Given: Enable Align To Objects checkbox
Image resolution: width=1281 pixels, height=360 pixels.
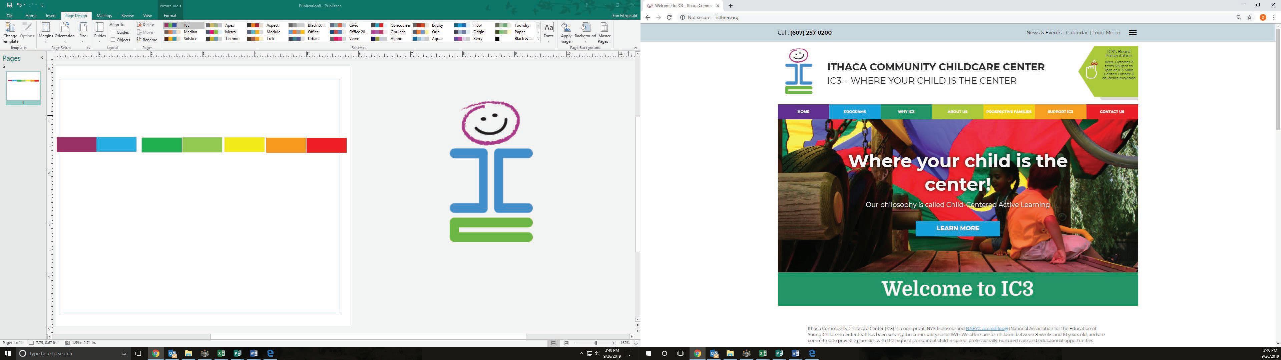Looking at the screenshot, I should pos(113,40).
